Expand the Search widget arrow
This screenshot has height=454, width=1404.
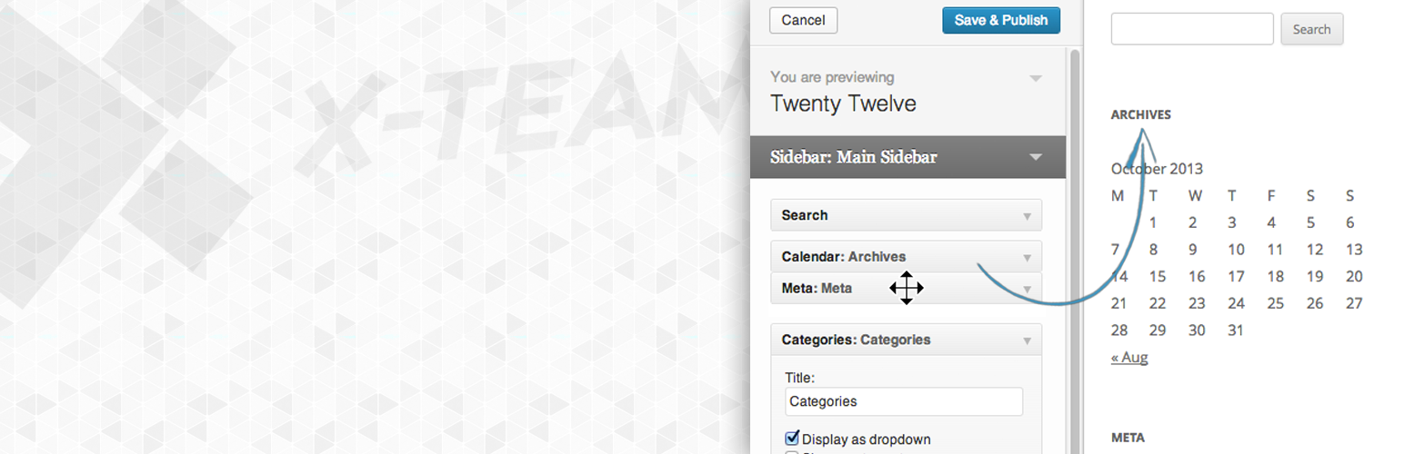coord(1027,216)
